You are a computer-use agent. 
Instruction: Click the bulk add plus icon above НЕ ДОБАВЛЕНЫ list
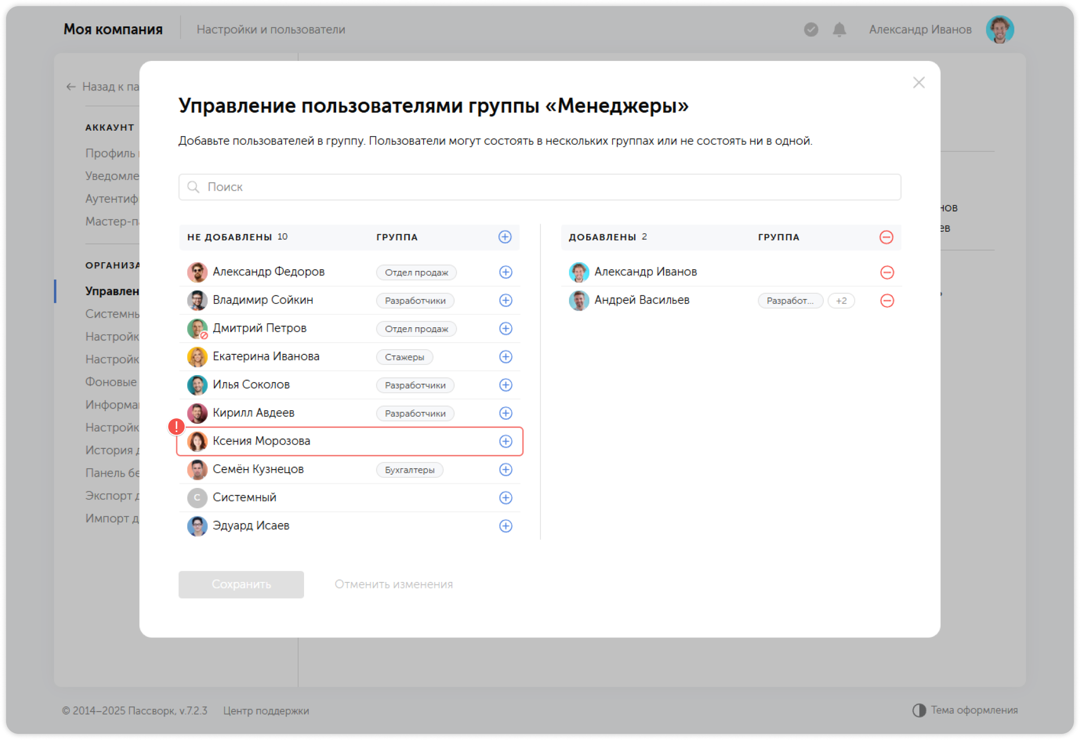[x=504, y=237]
